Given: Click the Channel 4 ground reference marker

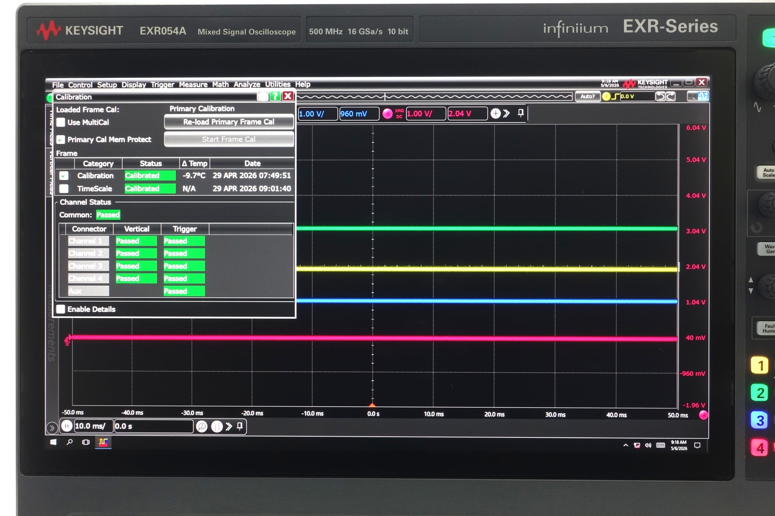Looking at the screenshot, I should pos(67,340).
